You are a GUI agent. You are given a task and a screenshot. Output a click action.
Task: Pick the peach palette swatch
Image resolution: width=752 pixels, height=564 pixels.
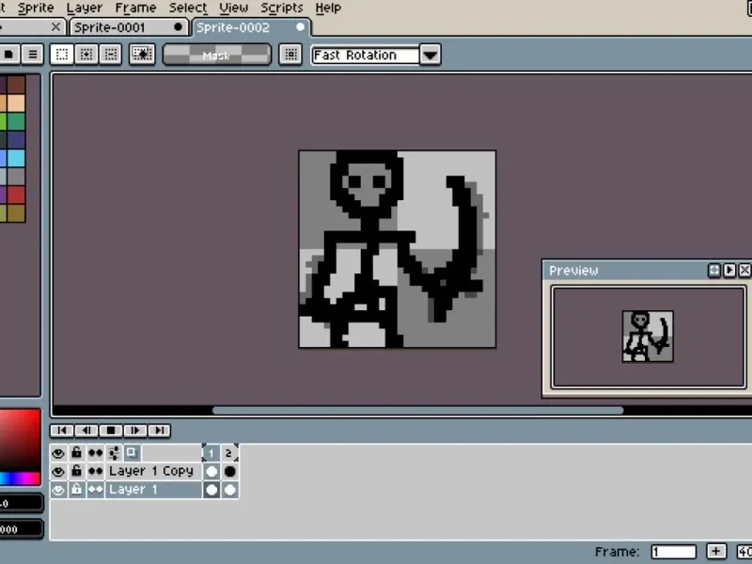(16, 102)
